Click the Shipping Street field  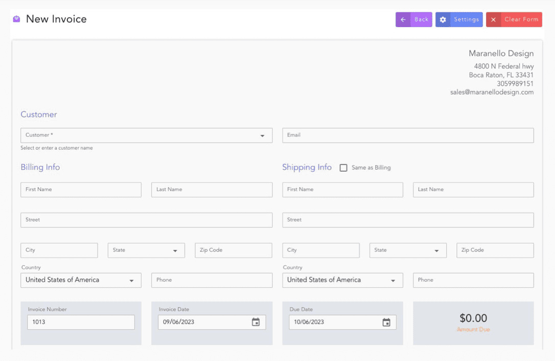coord(408,220)
